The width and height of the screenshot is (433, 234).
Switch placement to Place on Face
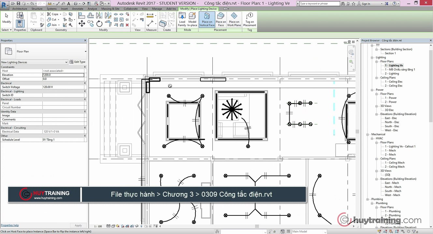(221, 19)
